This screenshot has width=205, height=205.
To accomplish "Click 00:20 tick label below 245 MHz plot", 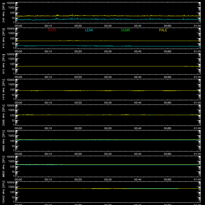I will click(x=78, y=26).
